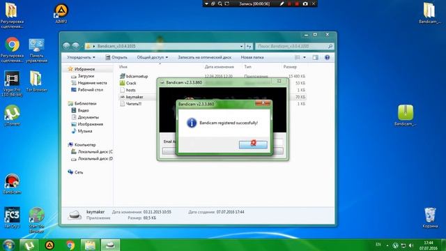
Task: Toggle the preview pane button
Action: point(316,57)
